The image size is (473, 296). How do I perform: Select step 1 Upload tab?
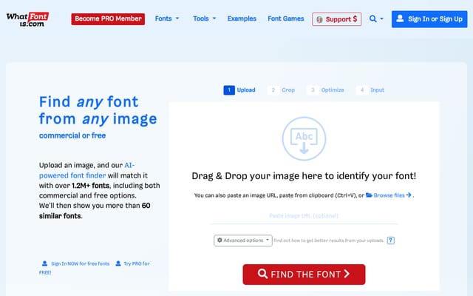pos(239,90)
